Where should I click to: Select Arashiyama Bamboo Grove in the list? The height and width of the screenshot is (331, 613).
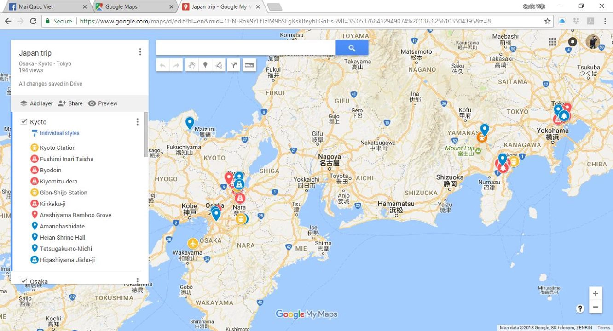(75, 215)
